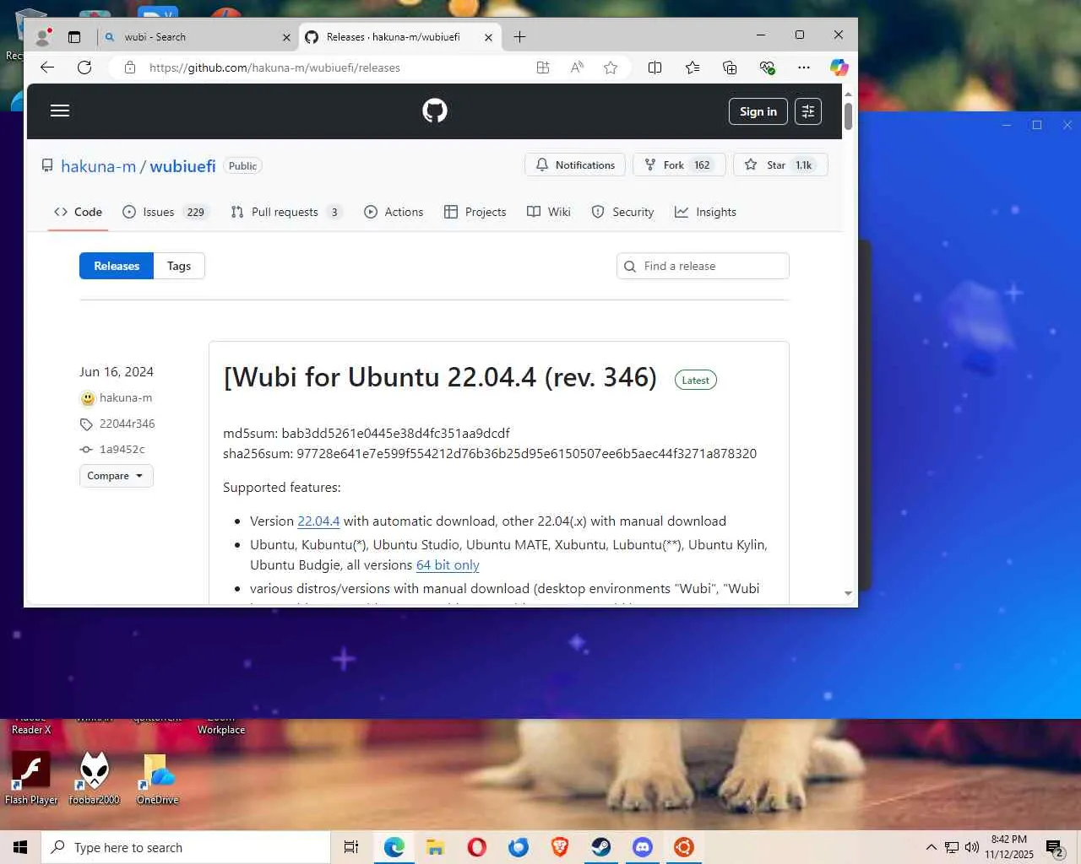Star the wubiuefi repository

(x=780, y=165)
